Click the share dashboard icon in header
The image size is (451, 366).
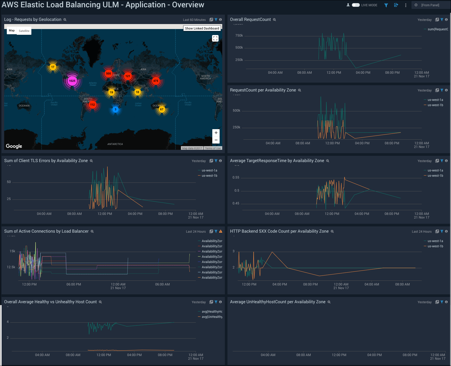click(396, 5)
